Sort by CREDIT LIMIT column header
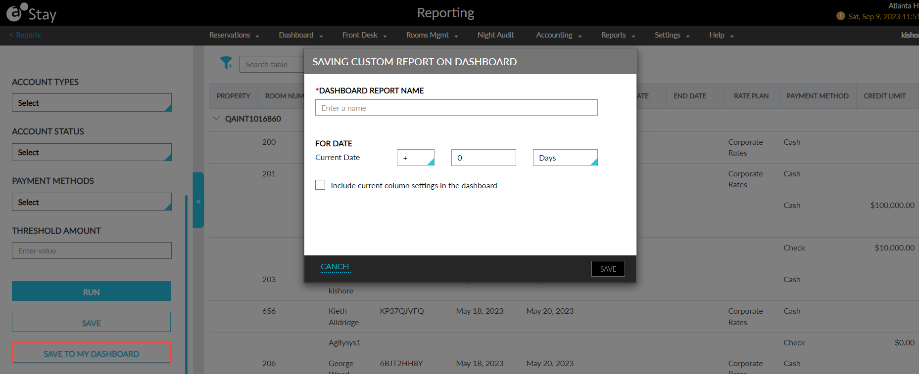Screen dimensions: 919x374 [x=884, y=96]
